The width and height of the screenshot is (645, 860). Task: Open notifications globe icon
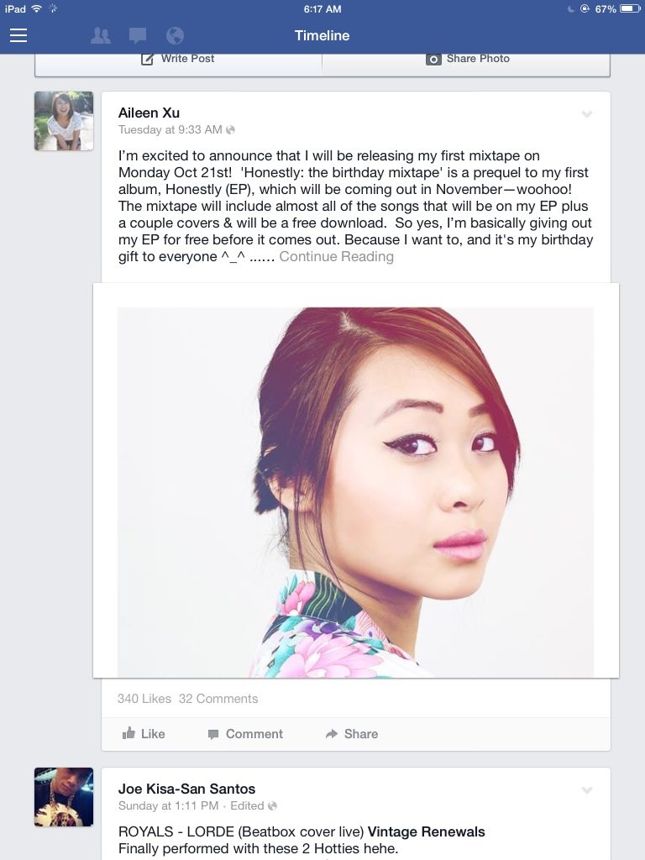coord(175,35)
